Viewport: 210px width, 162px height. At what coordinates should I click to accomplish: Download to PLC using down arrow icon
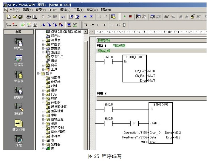(91, 17)
